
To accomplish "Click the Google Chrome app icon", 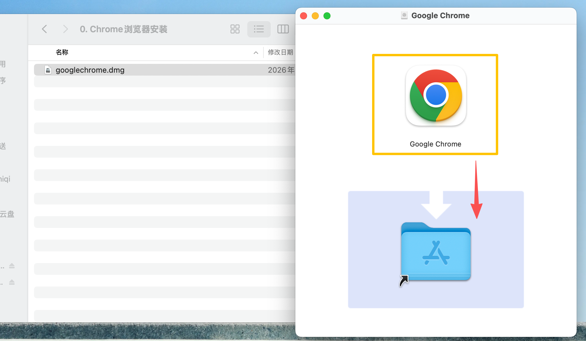I will pos(436,96).
